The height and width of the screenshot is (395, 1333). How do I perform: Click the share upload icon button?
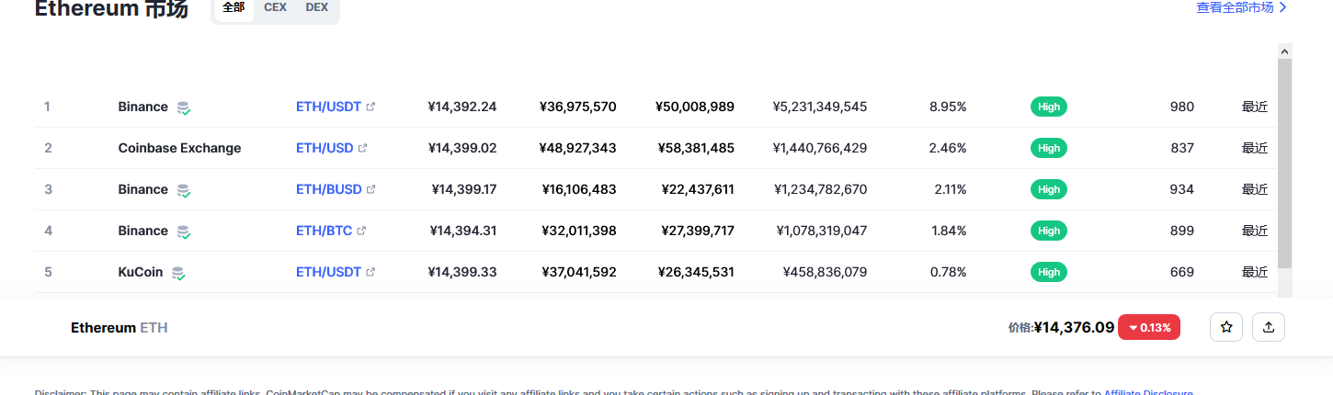(1269, 327)
